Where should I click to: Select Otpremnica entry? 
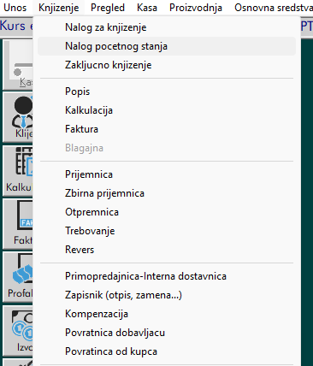pos(167,212)
